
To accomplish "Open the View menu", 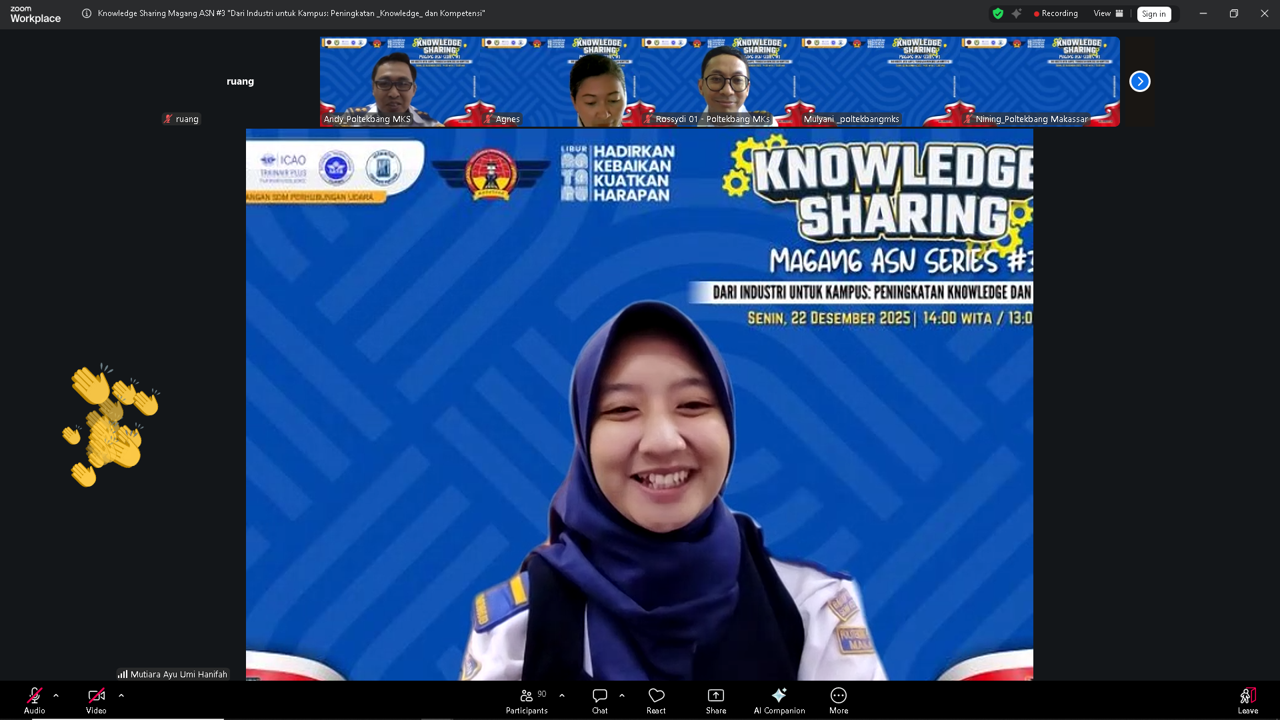I will pyautogui.click(x=1101, y=13).
